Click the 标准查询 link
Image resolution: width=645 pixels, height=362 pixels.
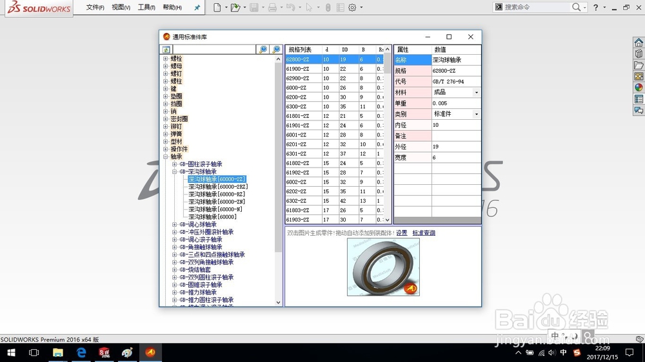pyautogui.click(x=424, y=233)
